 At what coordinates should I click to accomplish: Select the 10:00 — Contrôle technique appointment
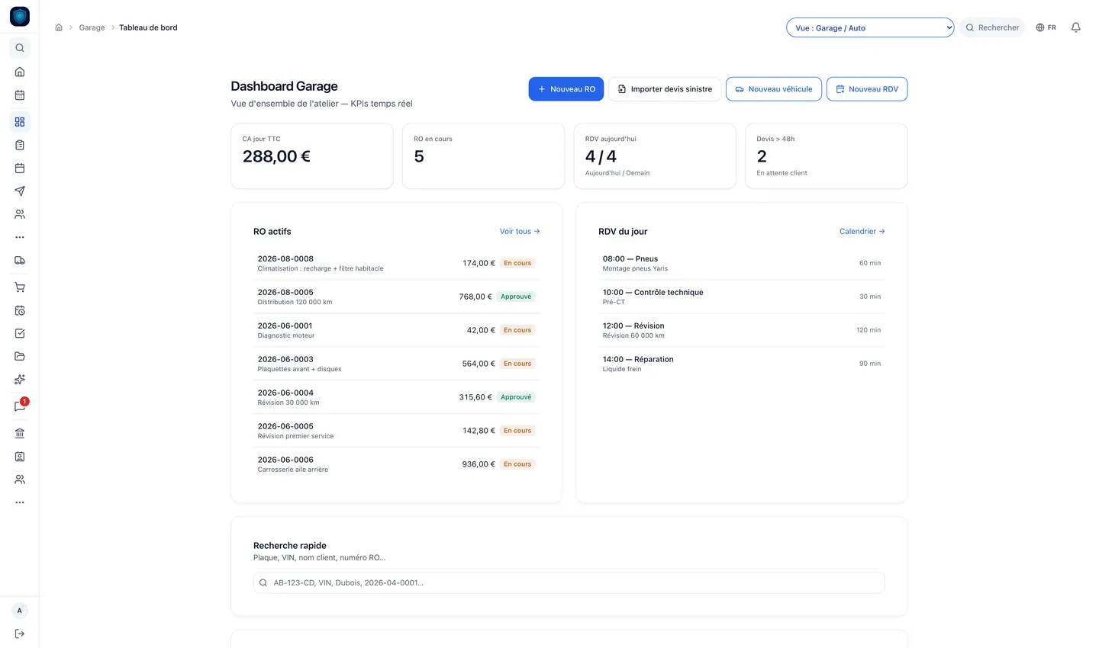[x=742, y=297]
